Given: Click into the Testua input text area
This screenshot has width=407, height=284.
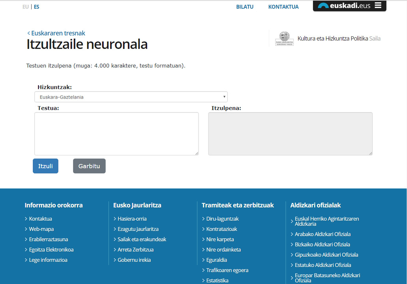Looking at the screenshot, I should coord(116,134).
